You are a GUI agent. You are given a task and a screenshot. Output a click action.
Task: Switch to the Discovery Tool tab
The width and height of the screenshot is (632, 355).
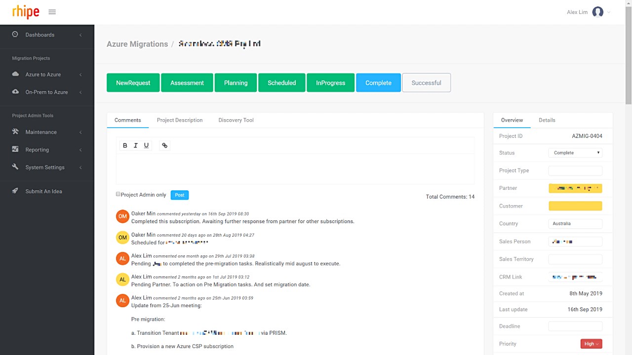pyautogui.click(x=236, y=120)
